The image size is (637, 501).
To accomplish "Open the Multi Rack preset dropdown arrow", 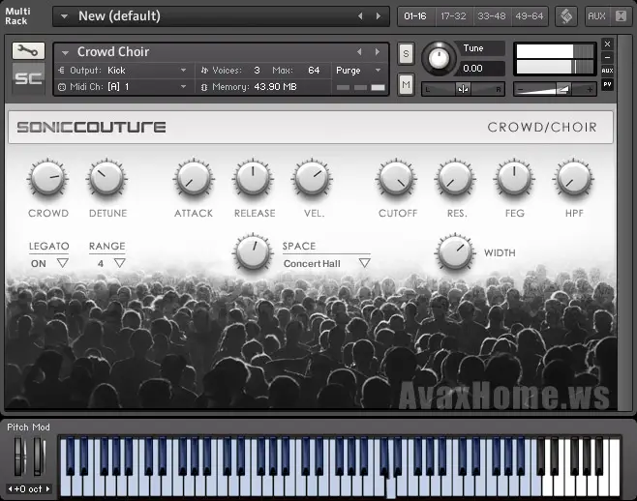I will click(64, 16).
